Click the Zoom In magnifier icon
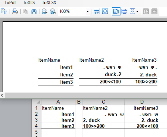 53,11
